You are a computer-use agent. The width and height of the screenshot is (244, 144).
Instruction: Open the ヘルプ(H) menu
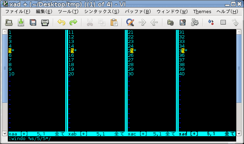tap(227, 11)
